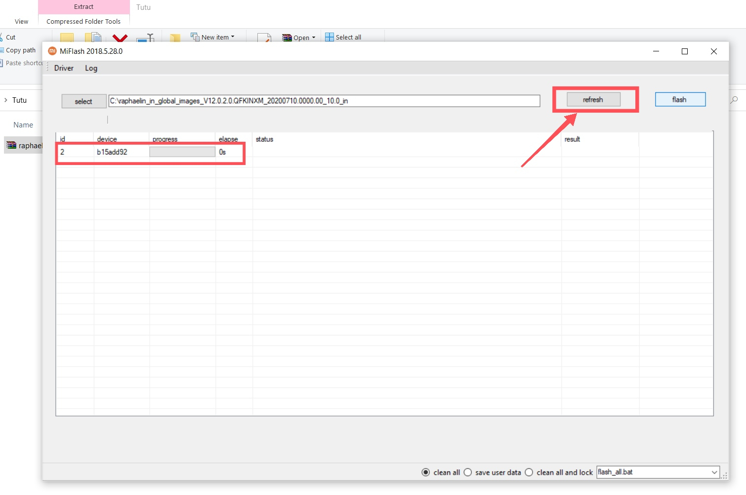
Task: Click the refresh button to detect devices
Action: pyautogui.click(x=593, y=99)
